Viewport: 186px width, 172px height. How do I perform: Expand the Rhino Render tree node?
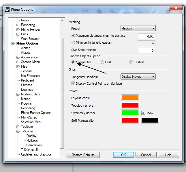[18, 29]
